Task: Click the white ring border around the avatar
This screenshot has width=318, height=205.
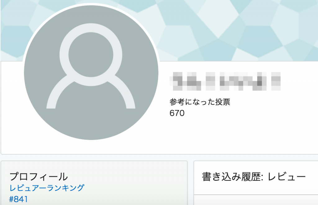Action: click(x=91, y=4)
